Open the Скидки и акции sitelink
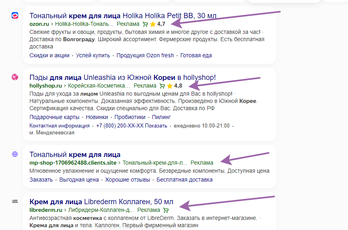348x230 pixels. 49,55
